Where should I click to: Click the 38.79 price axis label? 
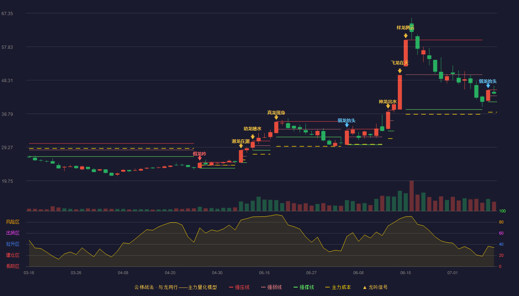click(7, 114)
